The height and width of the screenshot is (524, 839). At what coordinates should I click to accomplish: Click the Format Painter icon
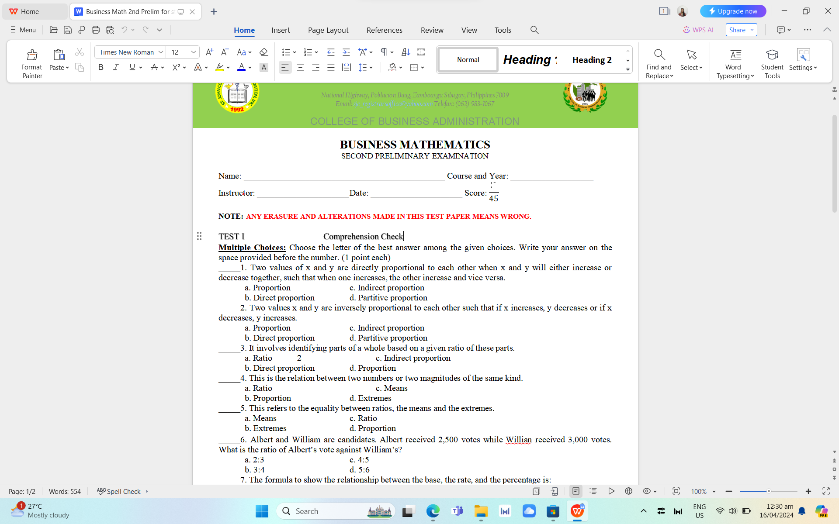tap(32, 55)
